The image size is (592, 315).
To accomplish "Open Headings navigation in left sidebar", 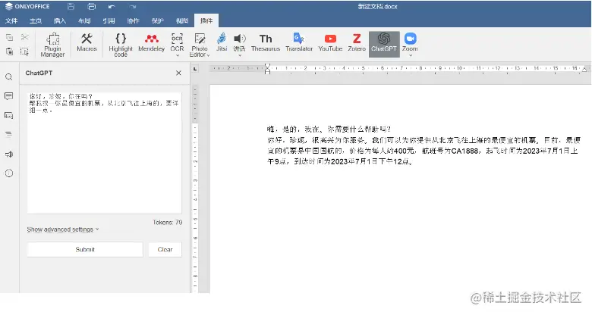I will 9,135.
